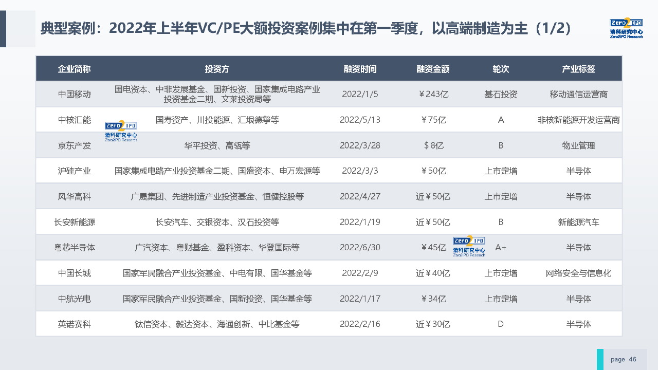This screenshot has width=658, height=370.
Task: Select company name 中国移动
Action: [x=75, y=95]
